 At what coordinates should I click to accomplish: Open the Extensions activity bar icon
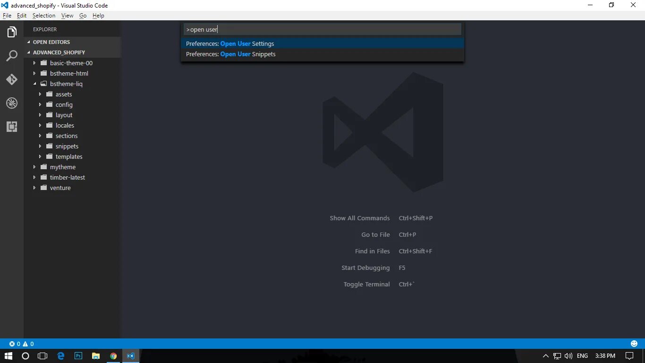12,127
